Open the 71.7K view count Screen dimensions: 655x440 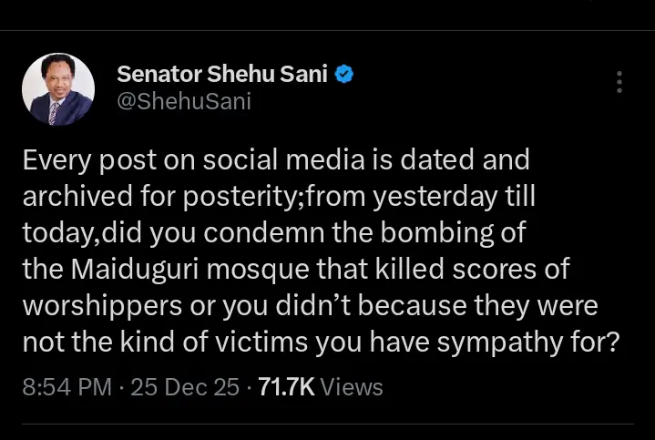286,387
